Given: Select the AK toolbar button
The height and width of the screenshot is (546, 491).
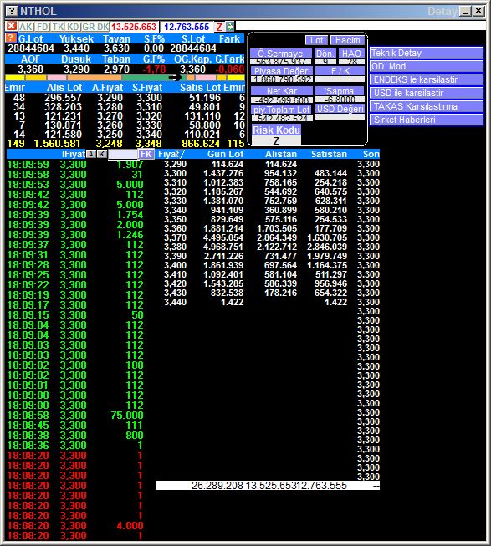Looking at the screenshot, I should point(26,27).
